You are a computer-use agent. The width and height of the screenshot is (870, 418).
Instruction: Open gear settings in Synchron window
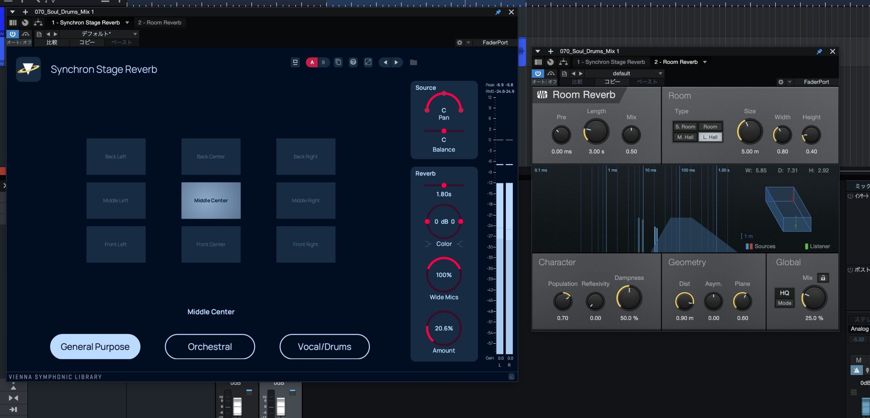point(459,42)
